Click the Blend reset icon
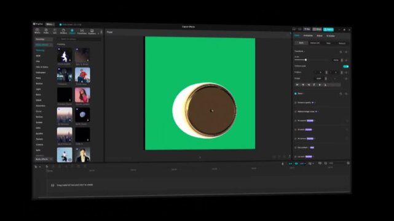Viewport: 394px width, 221px height. tap(341, 93)
